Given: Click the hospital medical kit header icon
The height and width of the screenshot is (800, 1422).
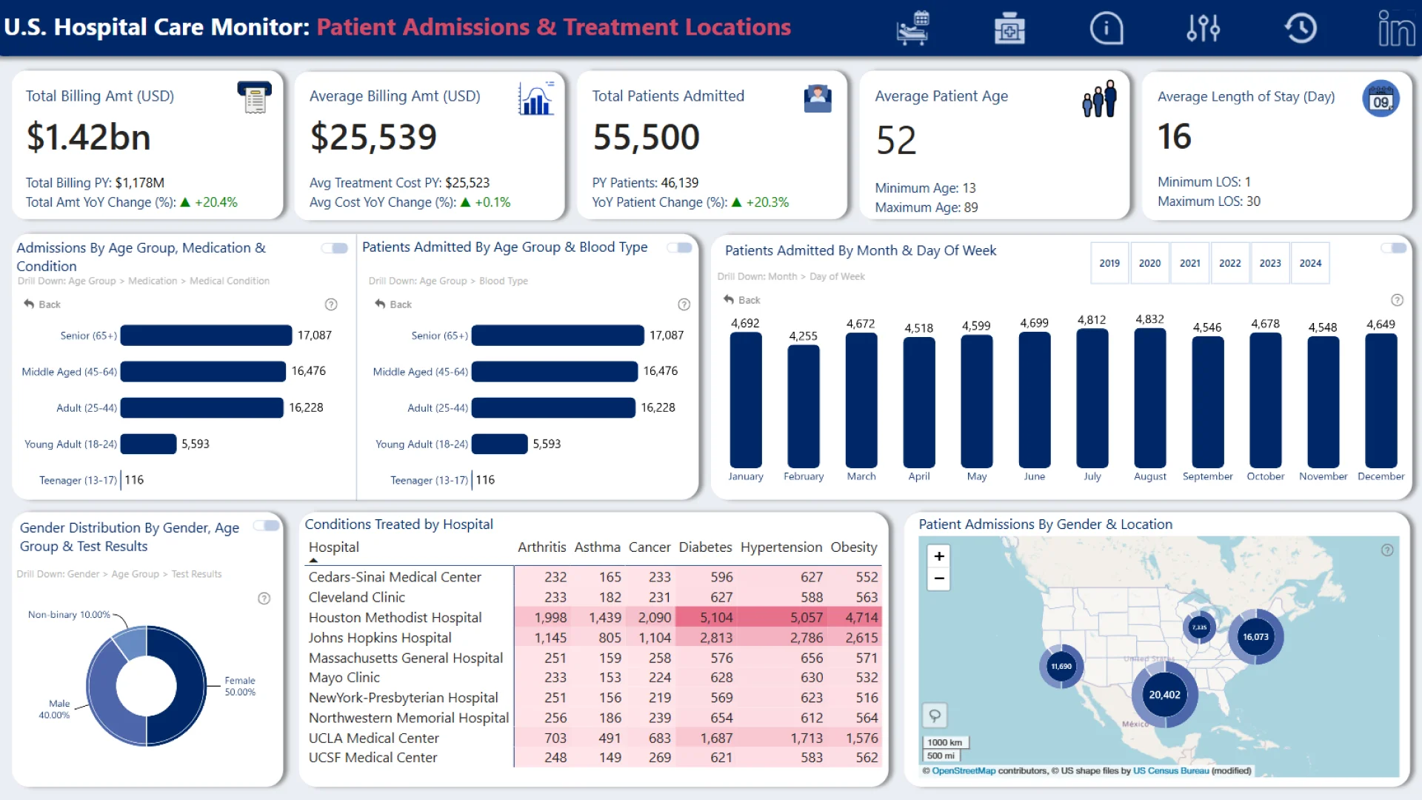Looking at the screenshot, I should (1009, 29).
